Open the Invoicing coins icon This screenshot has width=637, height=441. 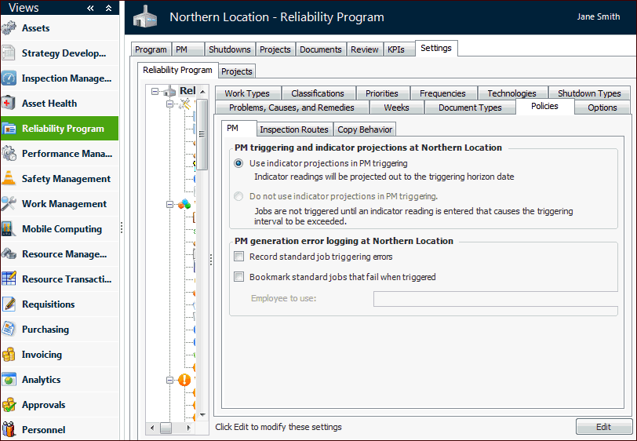click(9, 355)
